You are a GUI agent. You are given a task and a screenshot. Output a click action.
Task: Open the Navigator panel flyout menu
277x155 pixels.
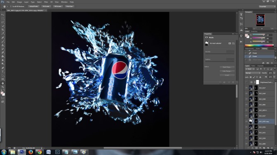coord(275,12)
